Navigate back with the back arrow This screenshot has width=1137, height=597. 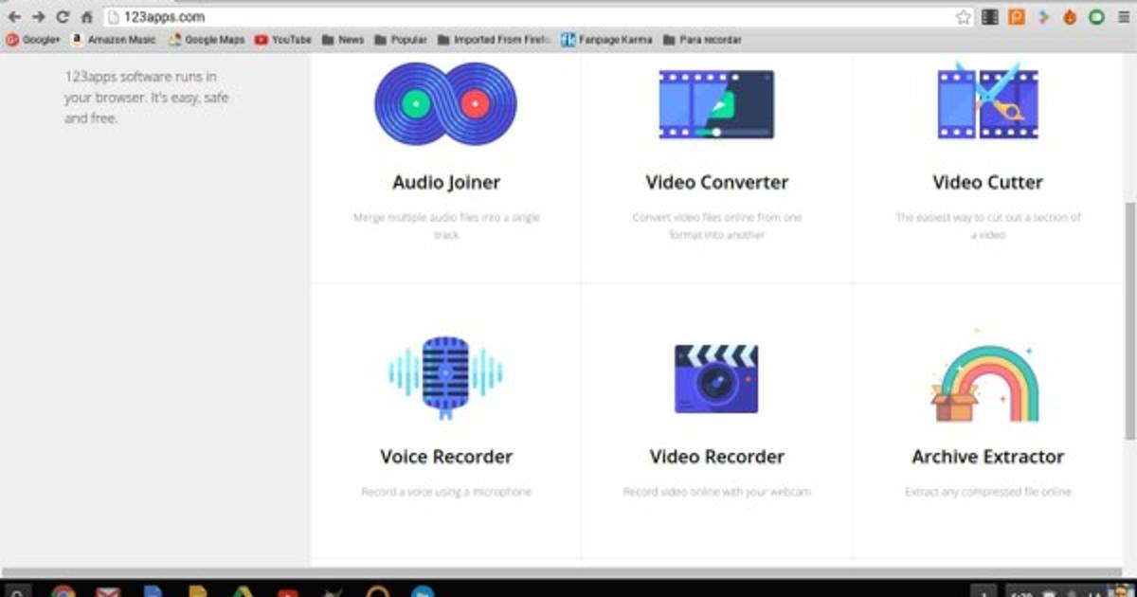(14, 17)
